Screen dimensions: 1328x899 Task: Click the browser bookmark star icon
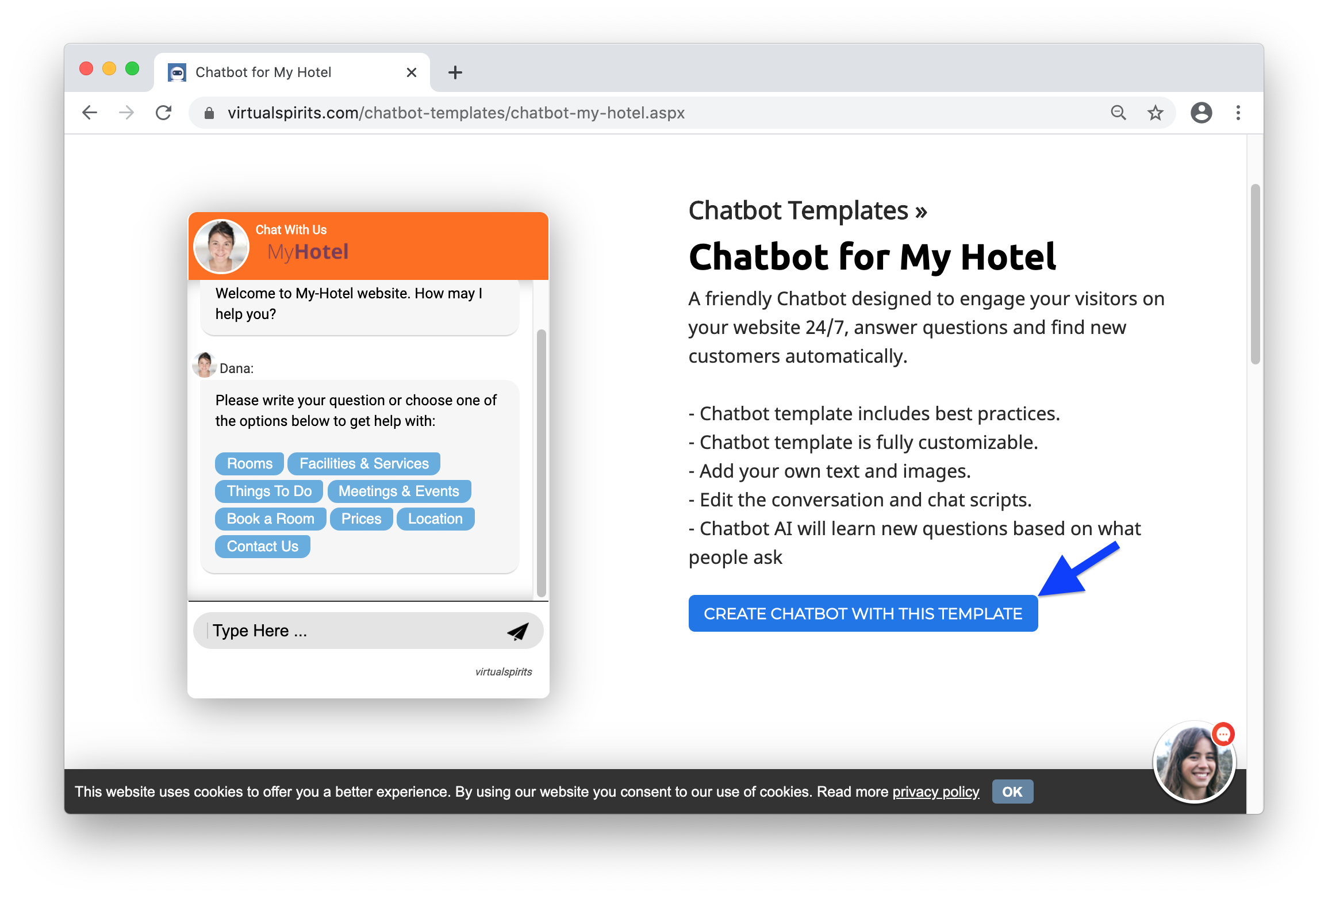tap(1156, 113)
